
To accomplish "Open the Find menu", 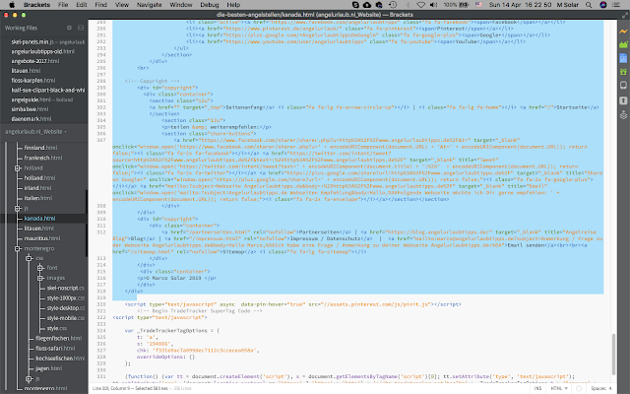I will point(100,5).
